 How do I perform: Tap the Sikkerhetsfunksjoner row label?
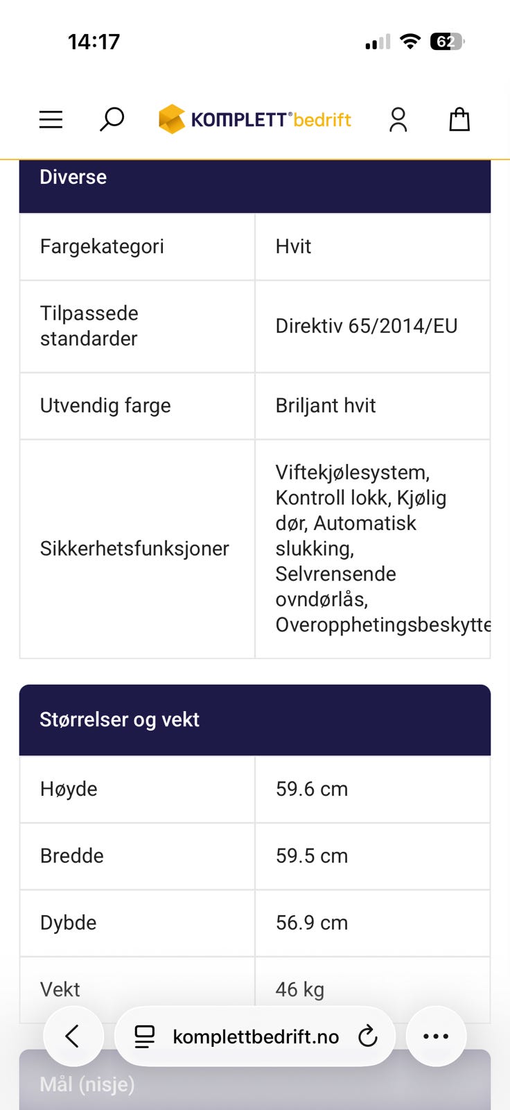134,548
